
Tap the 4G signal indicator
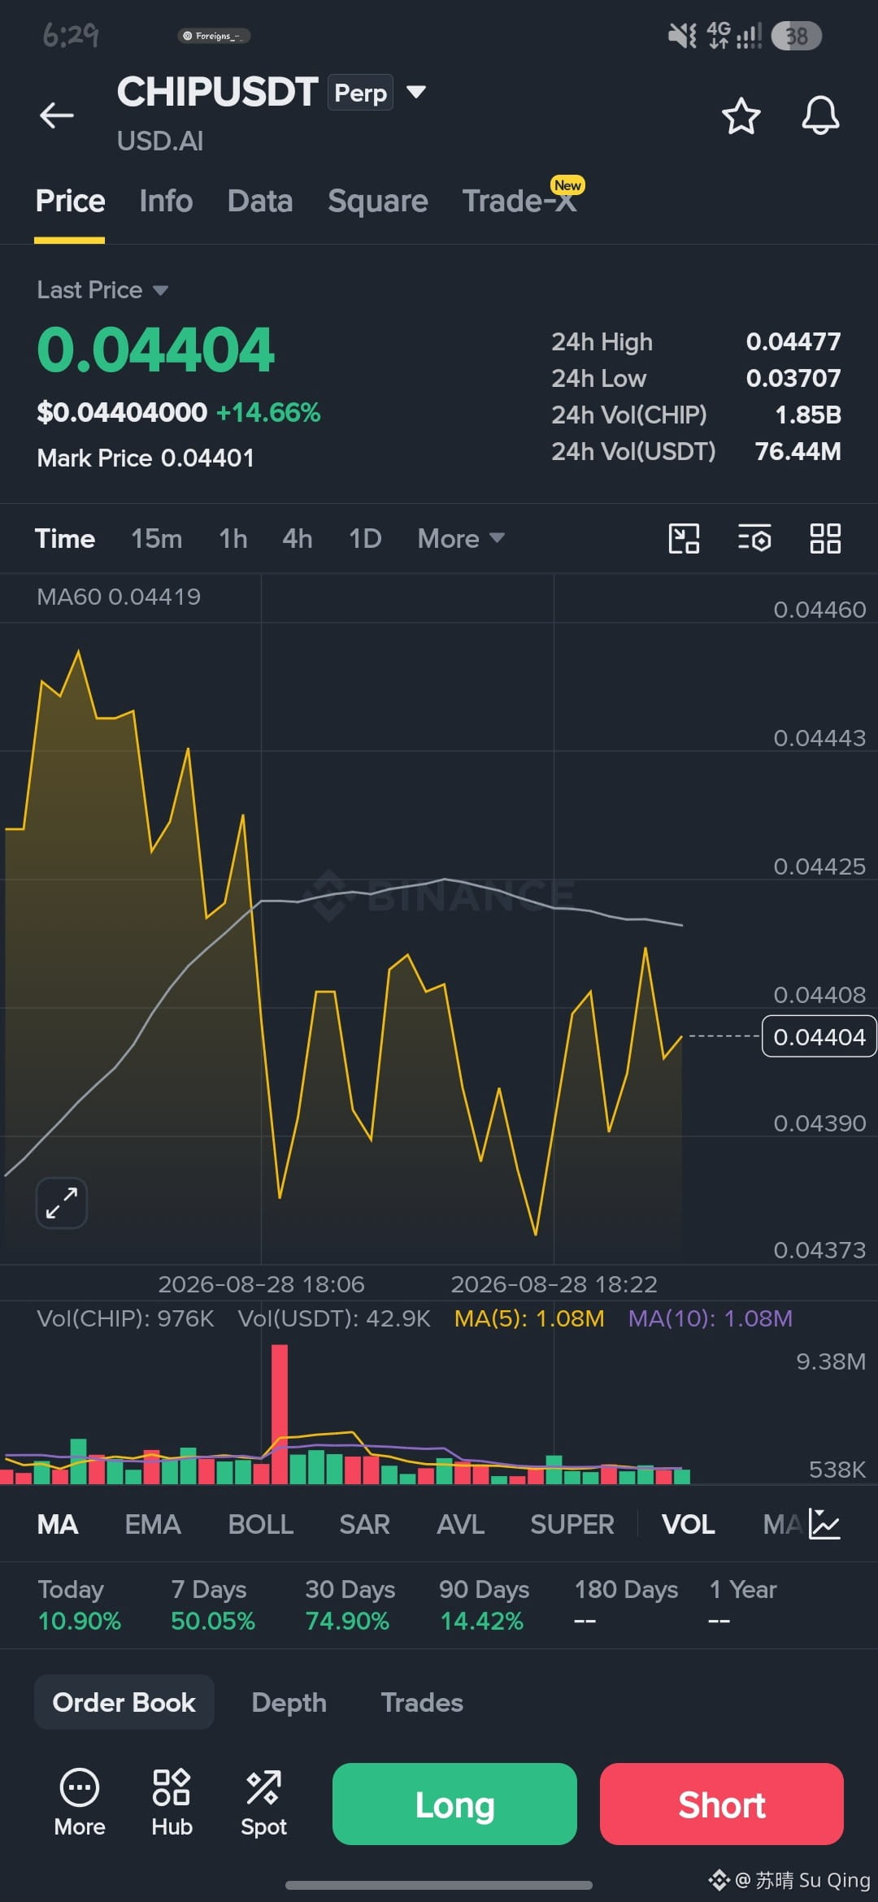tap(734, 36)
